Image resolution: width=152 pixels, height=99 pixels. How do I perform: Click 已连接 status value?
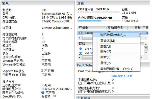(46, 53)
